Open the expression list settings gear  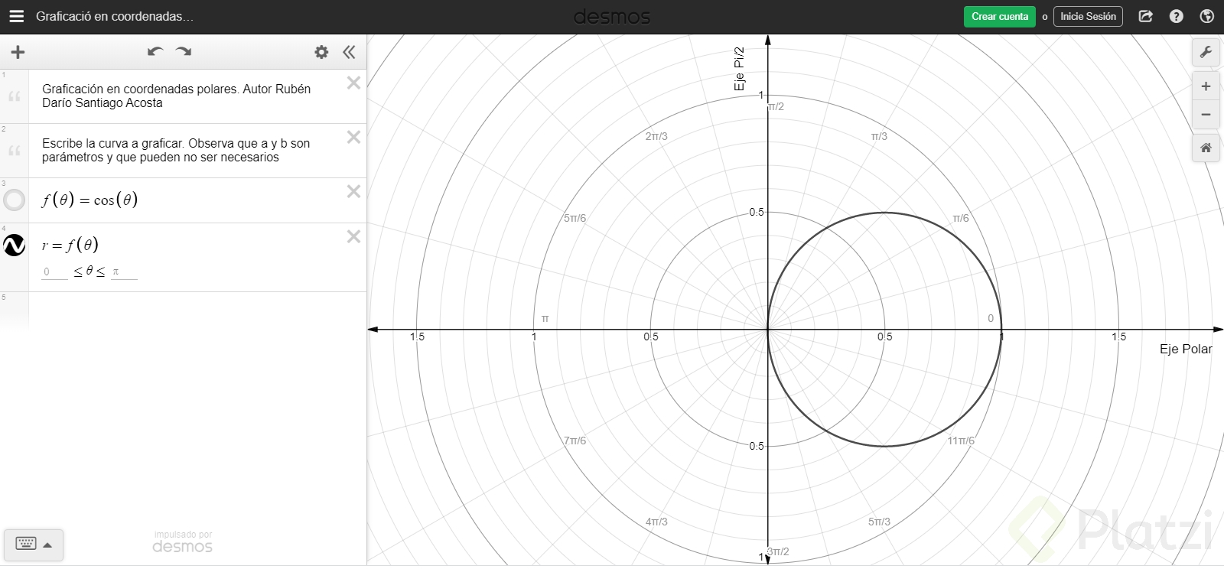[321, 52]
